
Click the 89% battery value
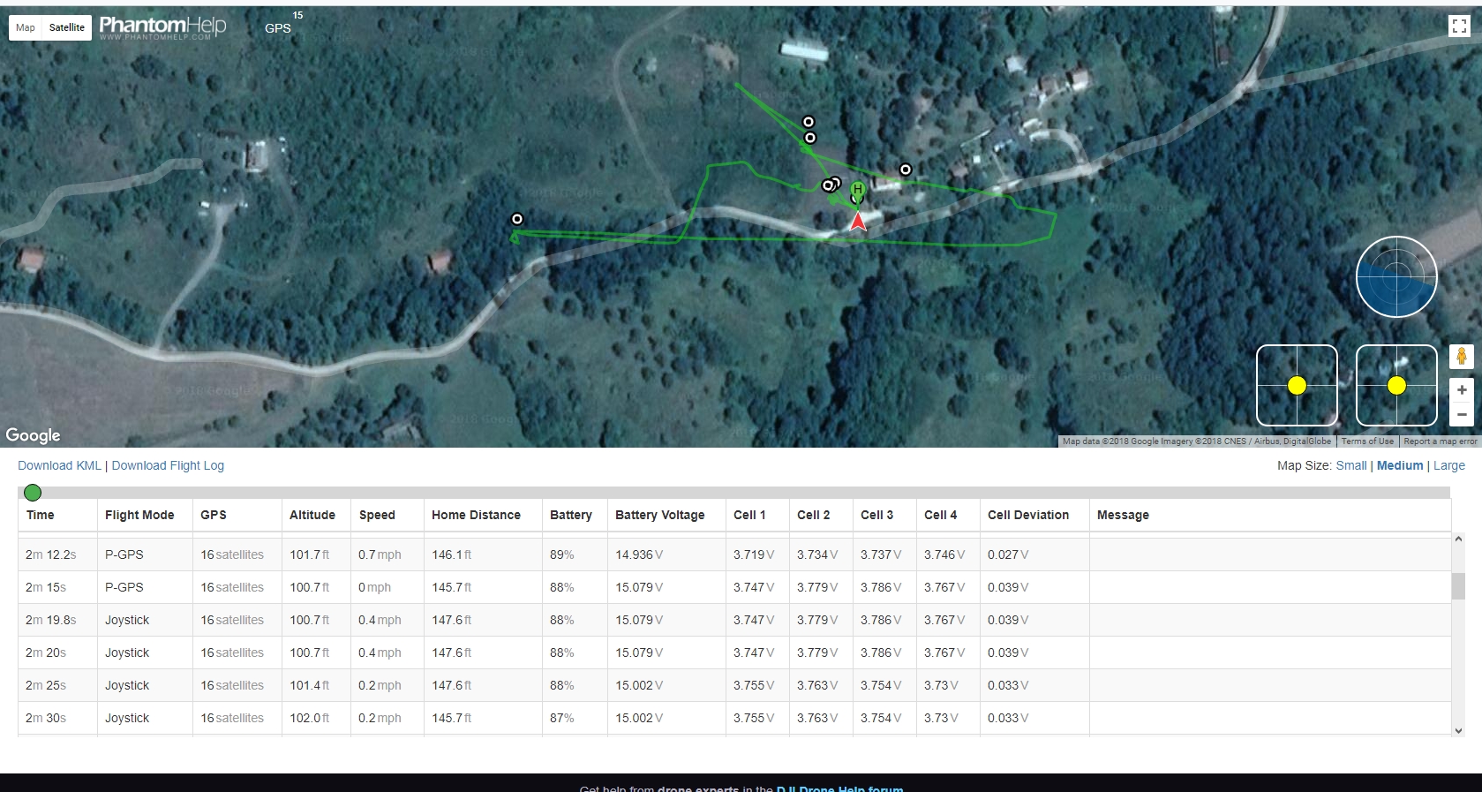(x=562, y=554)
